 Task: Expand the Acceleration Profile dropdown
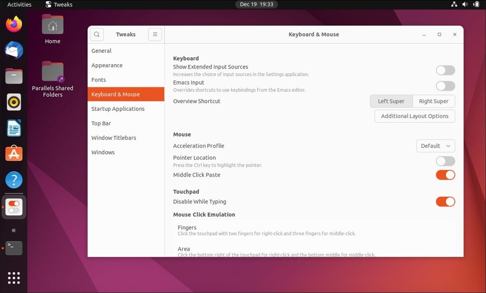pyautogui.click(x=435, y=146)
